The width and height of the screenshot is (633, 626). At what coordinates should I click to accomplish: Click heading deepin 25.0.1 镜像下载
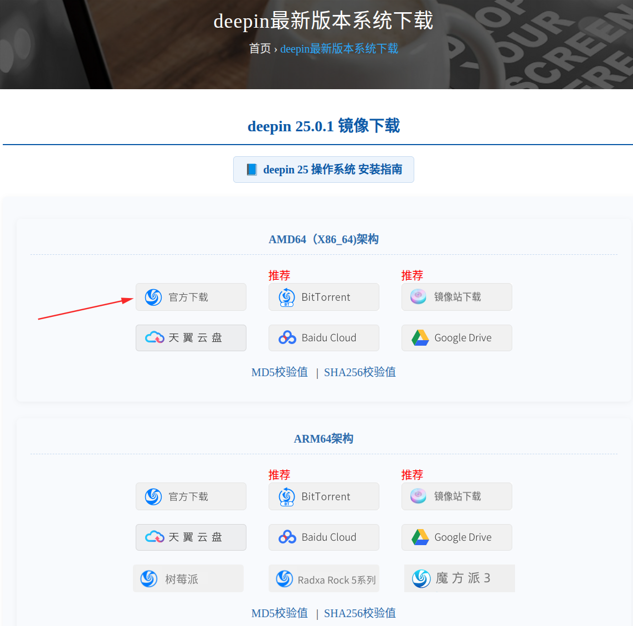pos(324,126)
